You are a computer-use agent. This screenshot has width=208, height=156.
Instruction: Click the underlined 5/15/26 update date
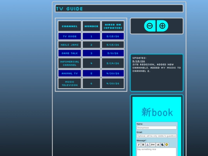point(139,61)
